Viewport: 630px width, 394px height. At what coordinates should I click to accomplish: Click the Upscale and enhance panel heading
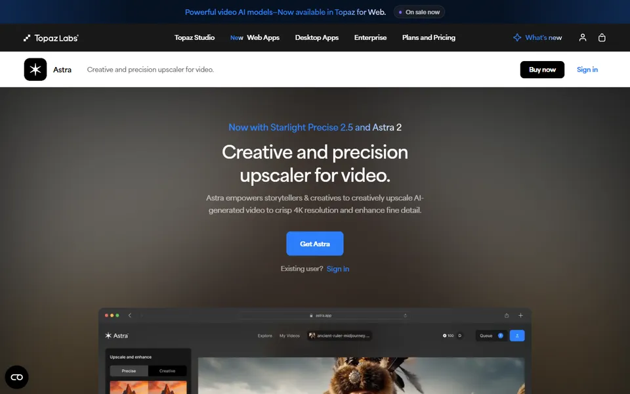coord(131,357)
